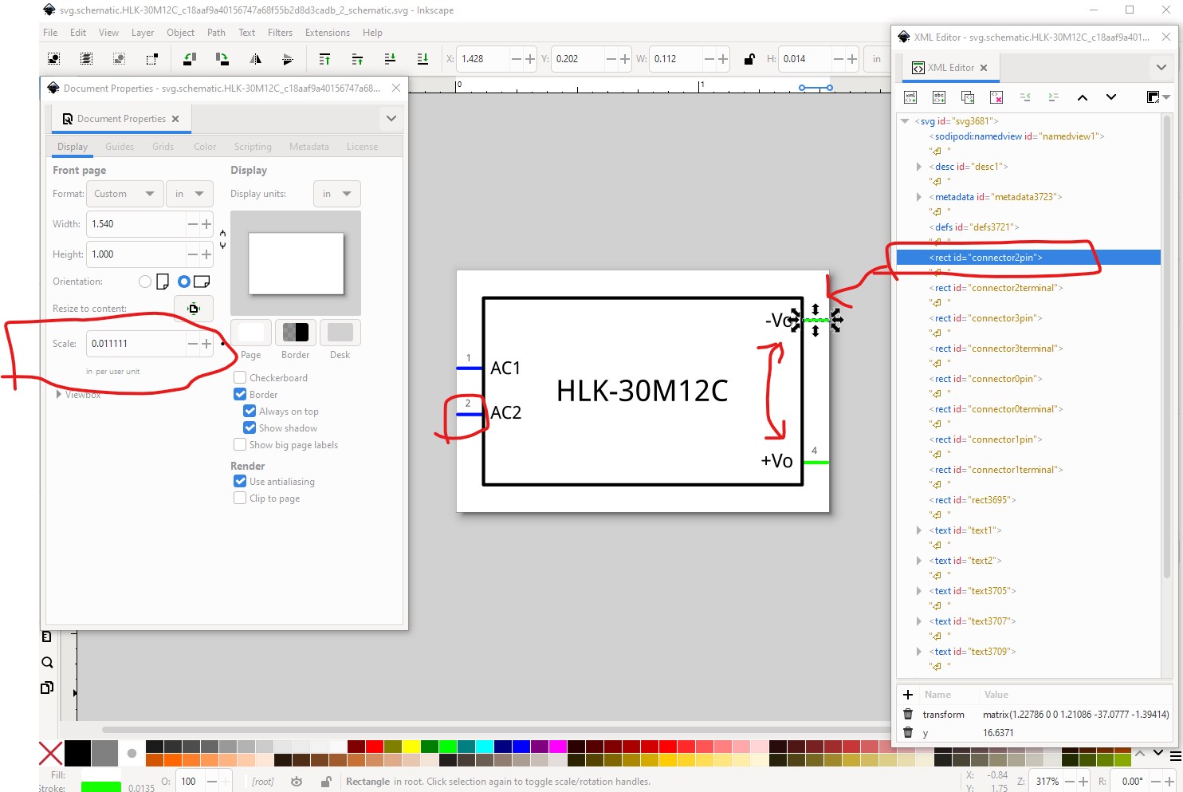This screenshot has width=1183, height=792.
Task: Rotate selection 90° counter-clockwise
Action: (x=190, y=59)
